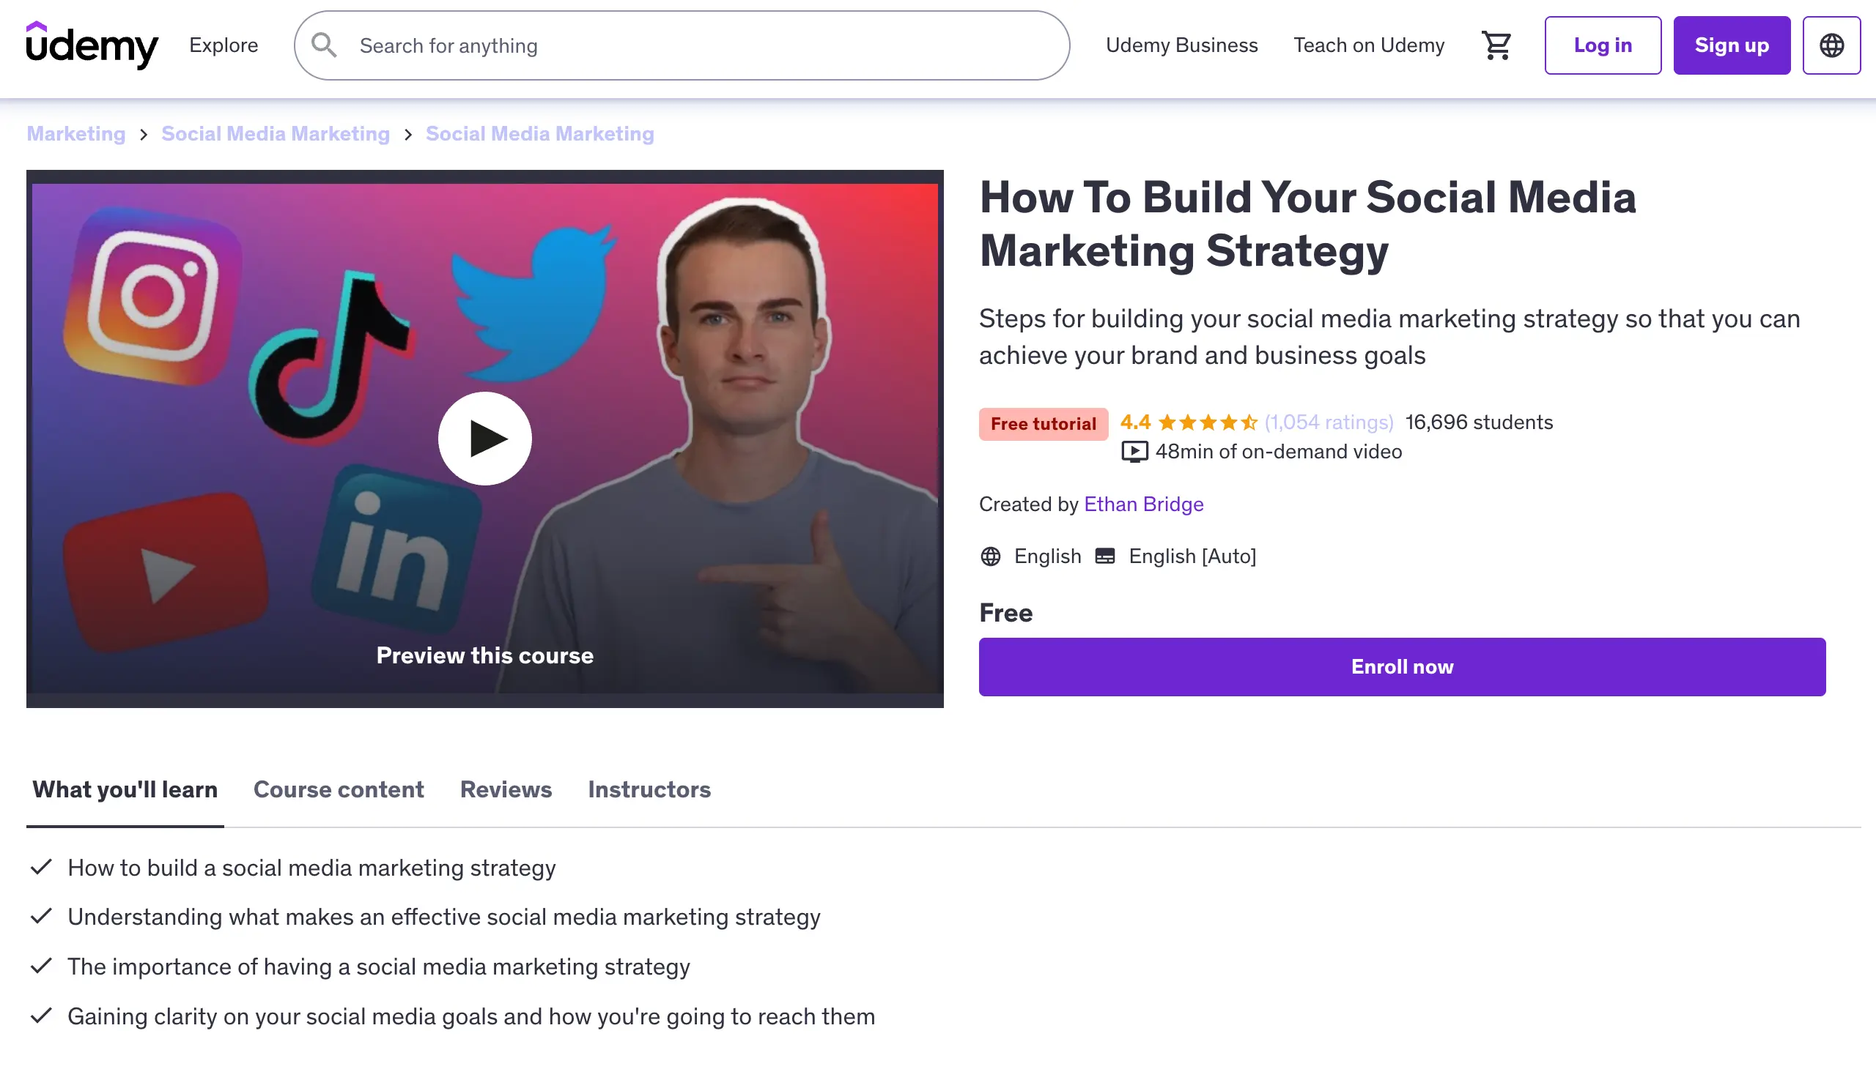The image size is (1876, 1069).
Task: Play the course preview video
Action: (x=484, y=439)
